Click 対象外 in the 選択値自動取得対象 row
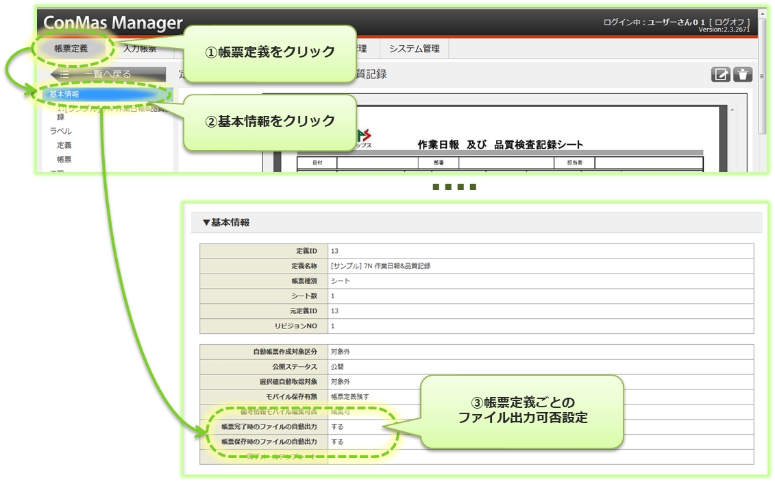Image resolution: width=775 pixels, height=482 pixels. [340, 382]
